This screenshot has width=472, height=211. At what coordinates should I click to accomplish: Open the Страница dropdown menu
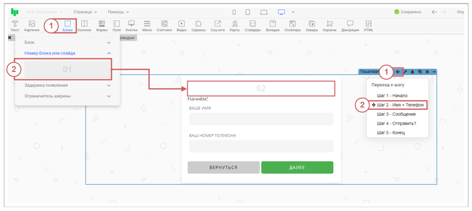pos(85,12)
